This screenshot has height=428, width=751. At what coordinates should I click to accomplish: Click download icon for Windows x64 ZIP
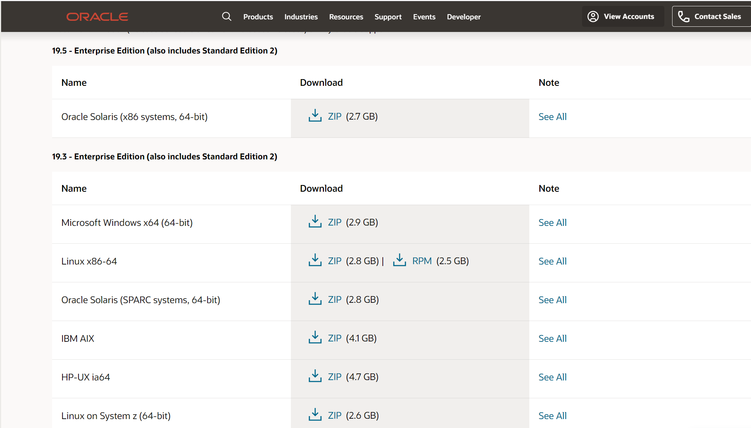(x=315, y=222)
